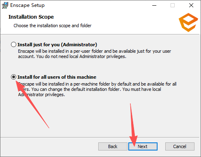Select the 'Install for all users' radio button

(13, 77)
